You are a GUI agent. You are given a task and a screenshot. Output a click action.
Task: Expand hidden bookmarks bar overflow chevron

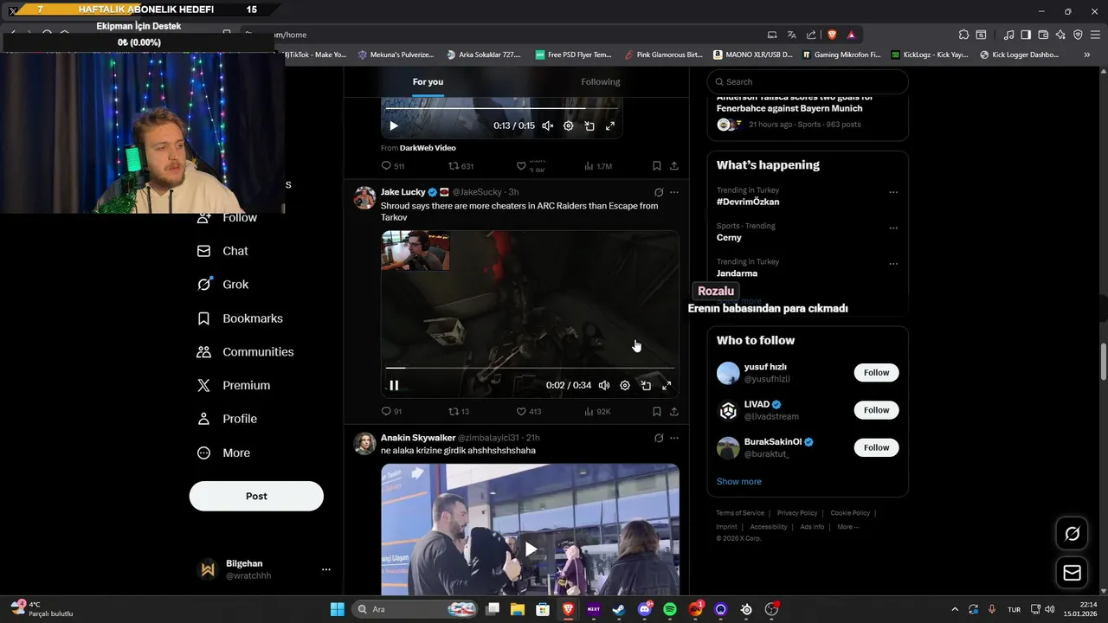[1087, 55]
